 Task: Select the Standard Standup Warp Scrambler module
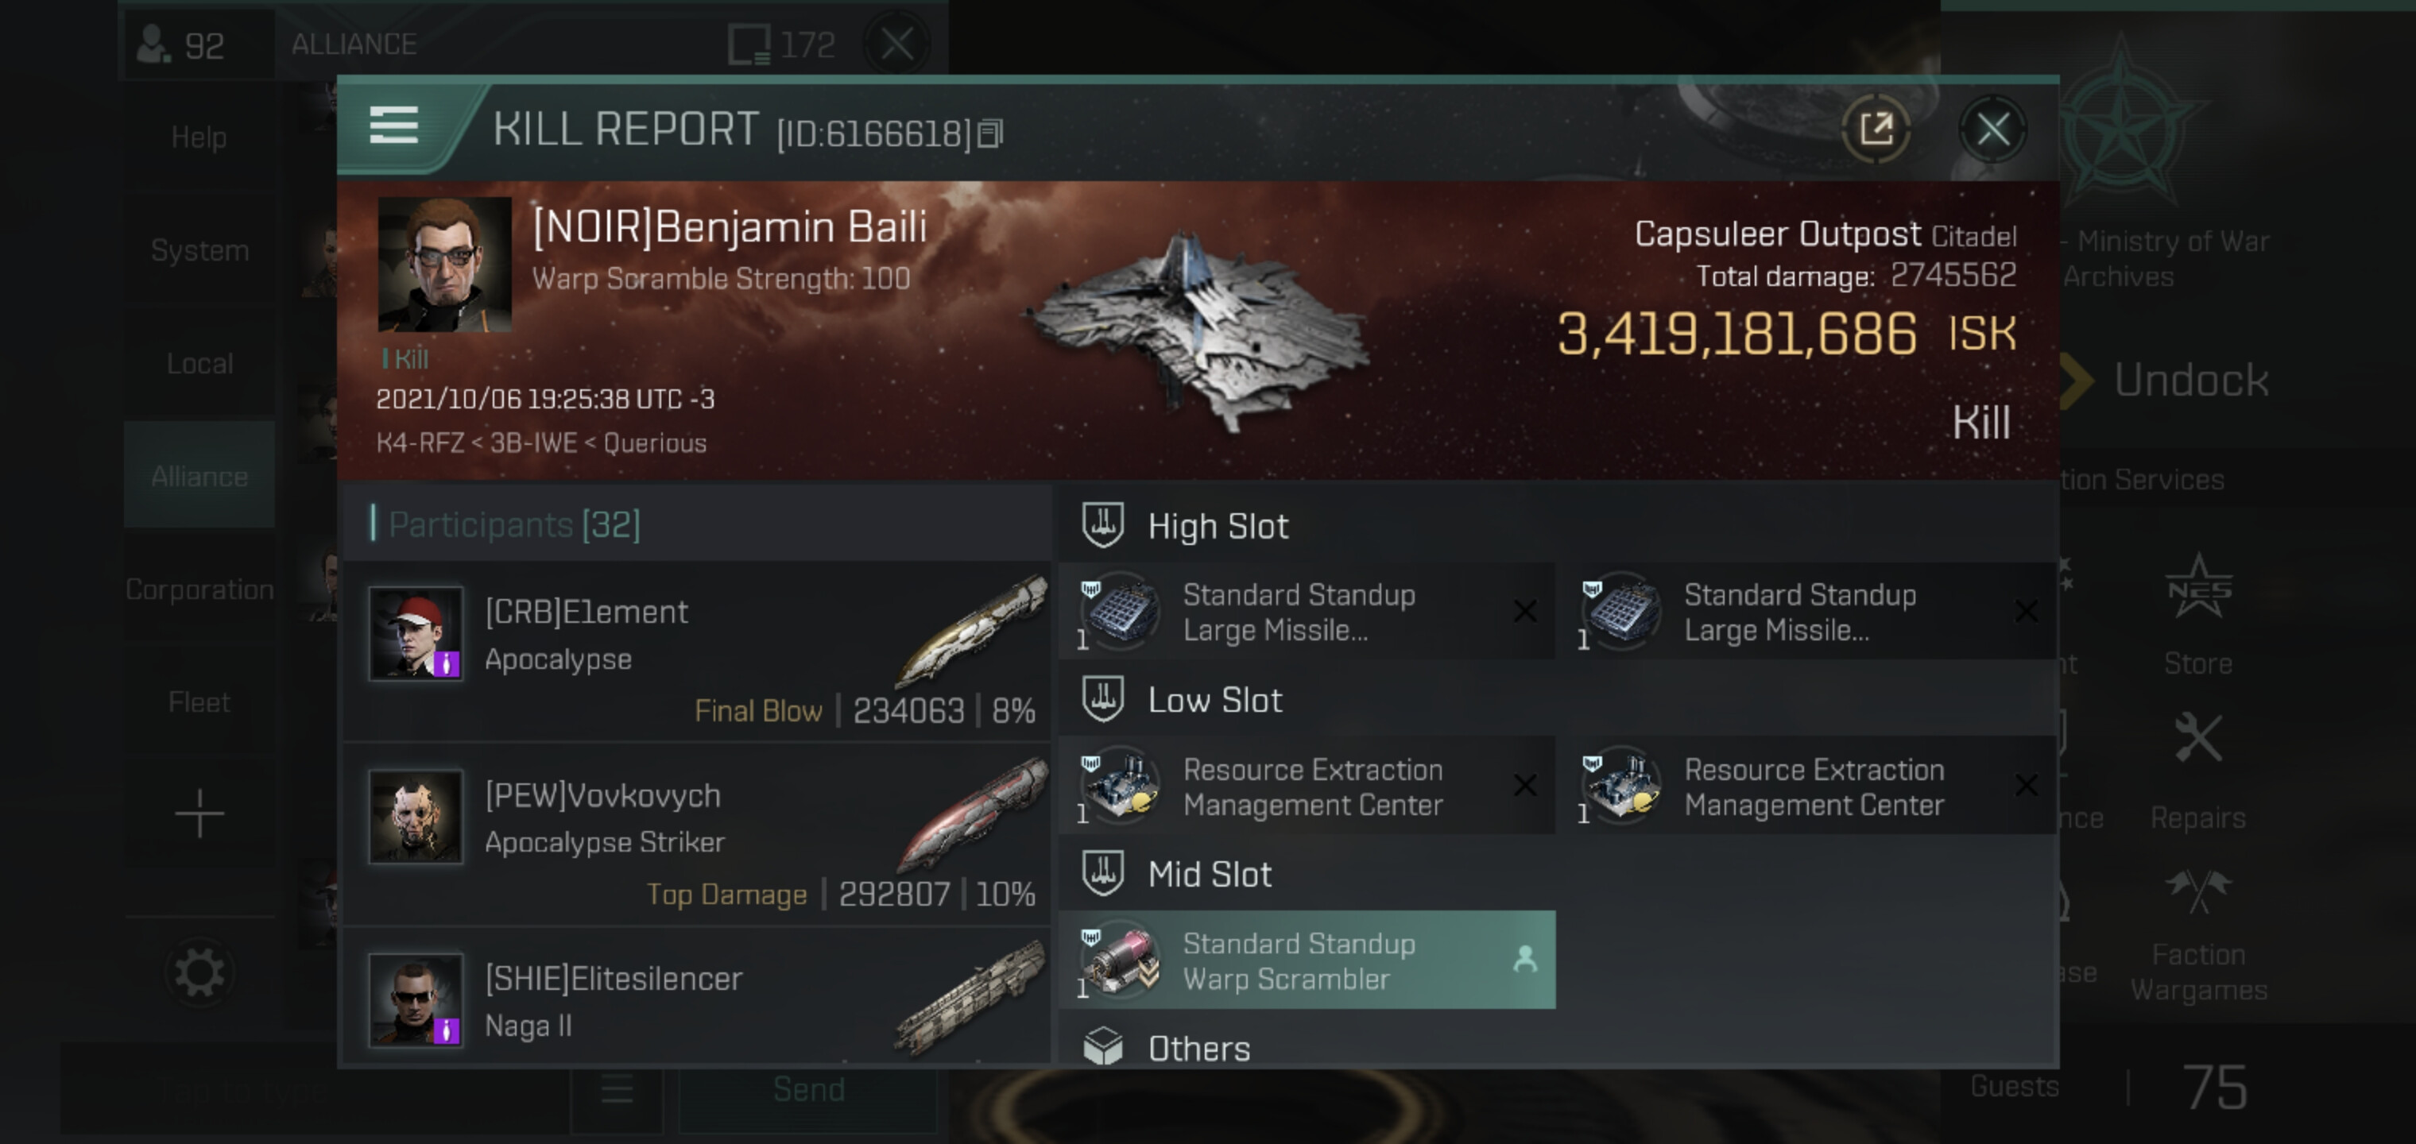(x=1307, y=960)
